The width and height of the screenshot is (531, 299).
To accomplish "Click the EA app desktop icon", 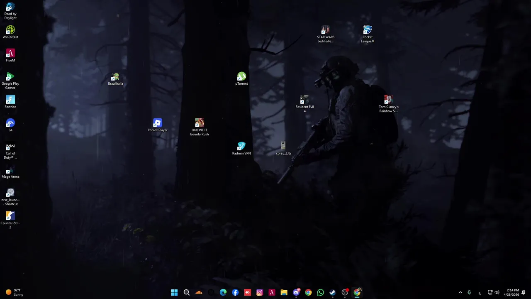I will click(x=10, y=125).
